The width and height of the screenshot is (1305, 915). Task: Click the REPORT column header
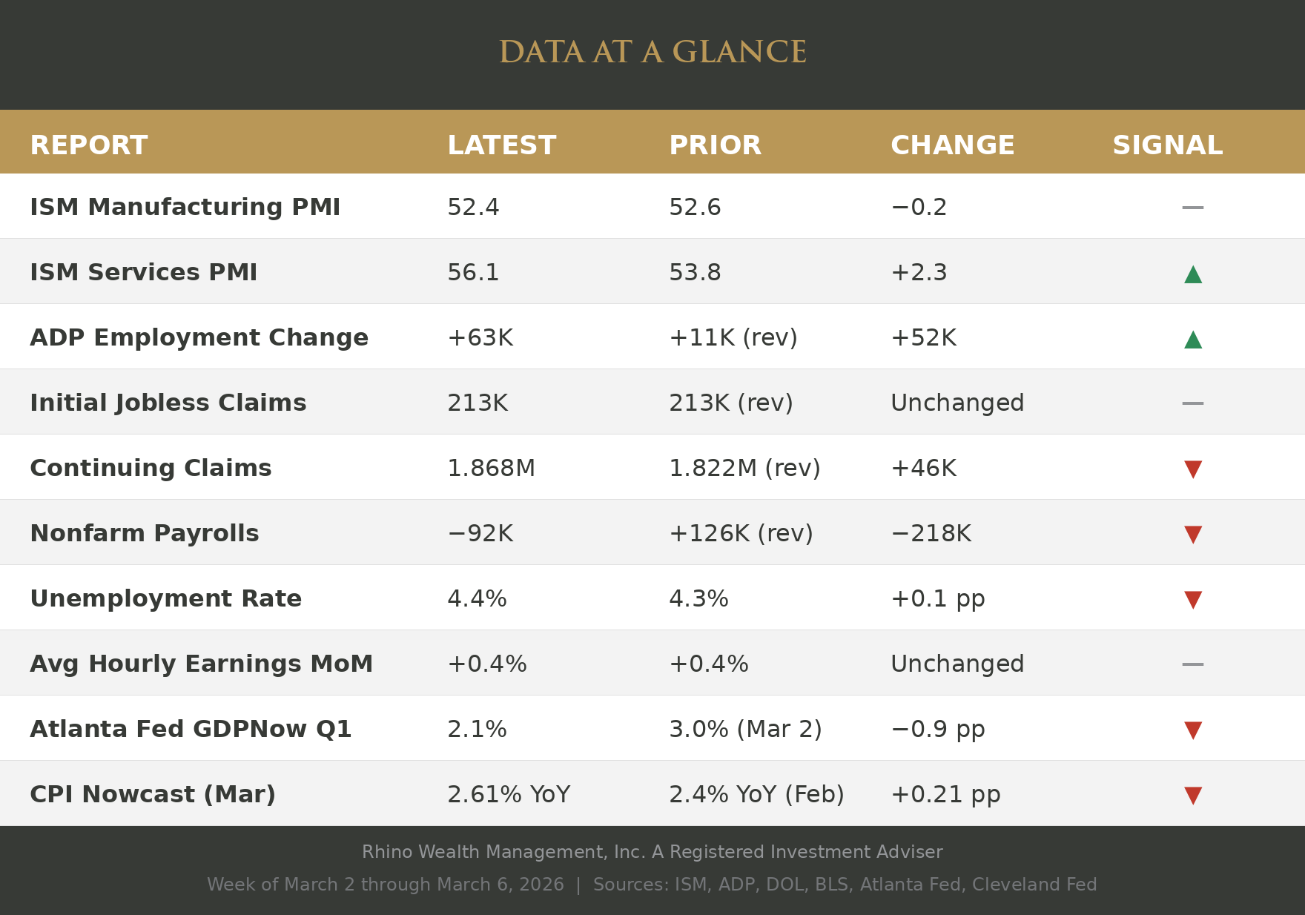89,146
